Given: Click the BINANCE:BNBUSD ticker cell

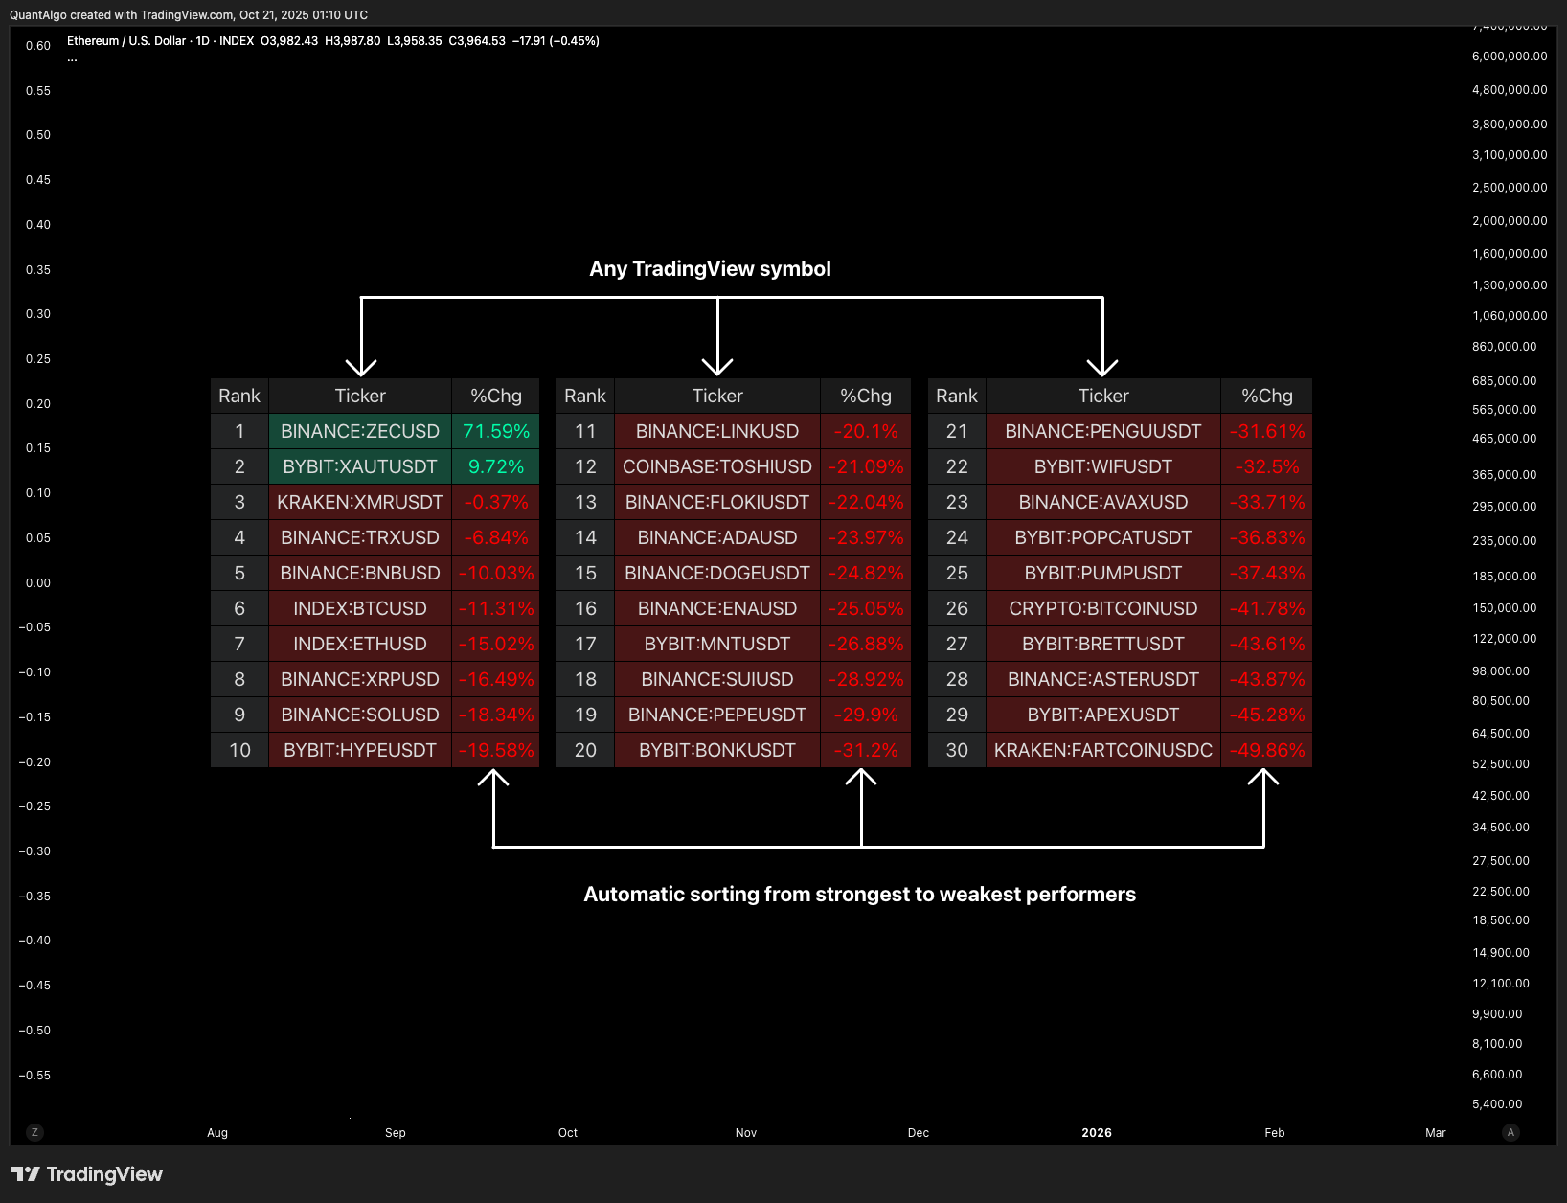Looking at the screenshot, I should click(360, 573).
